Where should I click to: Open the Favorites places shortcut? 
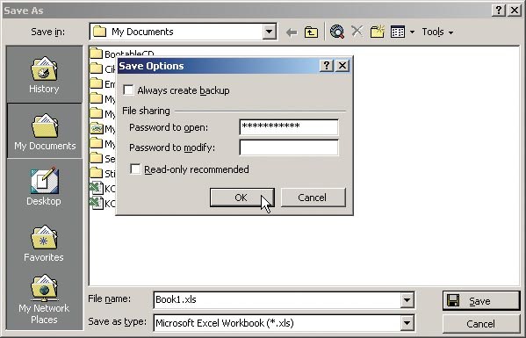[44, 243]
